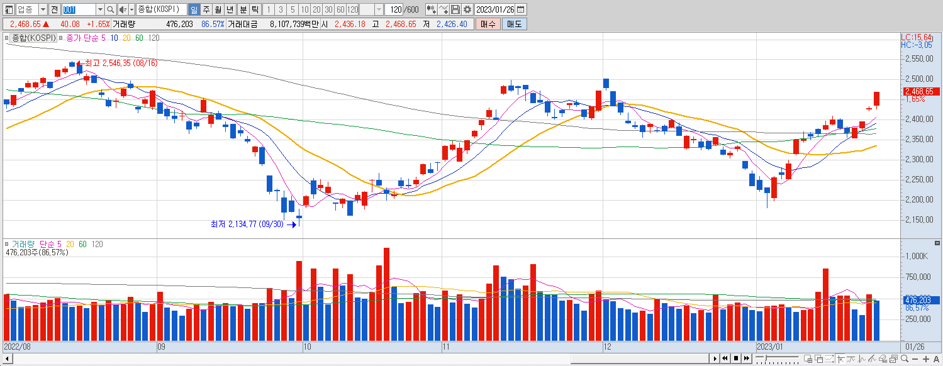Screen dimensions: 943x366
Task: Toggle the 거래량 단순 volume average checkbox
Action: click(x=7, y=244)
